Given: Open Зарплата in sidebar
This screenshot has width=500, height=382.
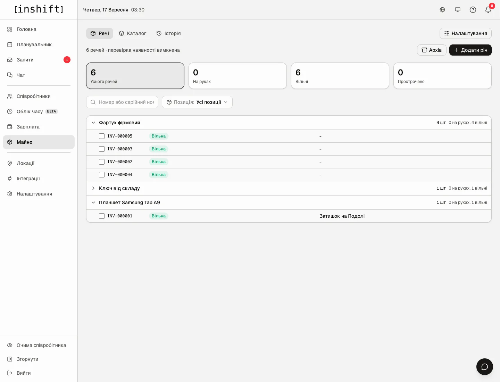Looking at the screenshot, I should pos(39,127).
